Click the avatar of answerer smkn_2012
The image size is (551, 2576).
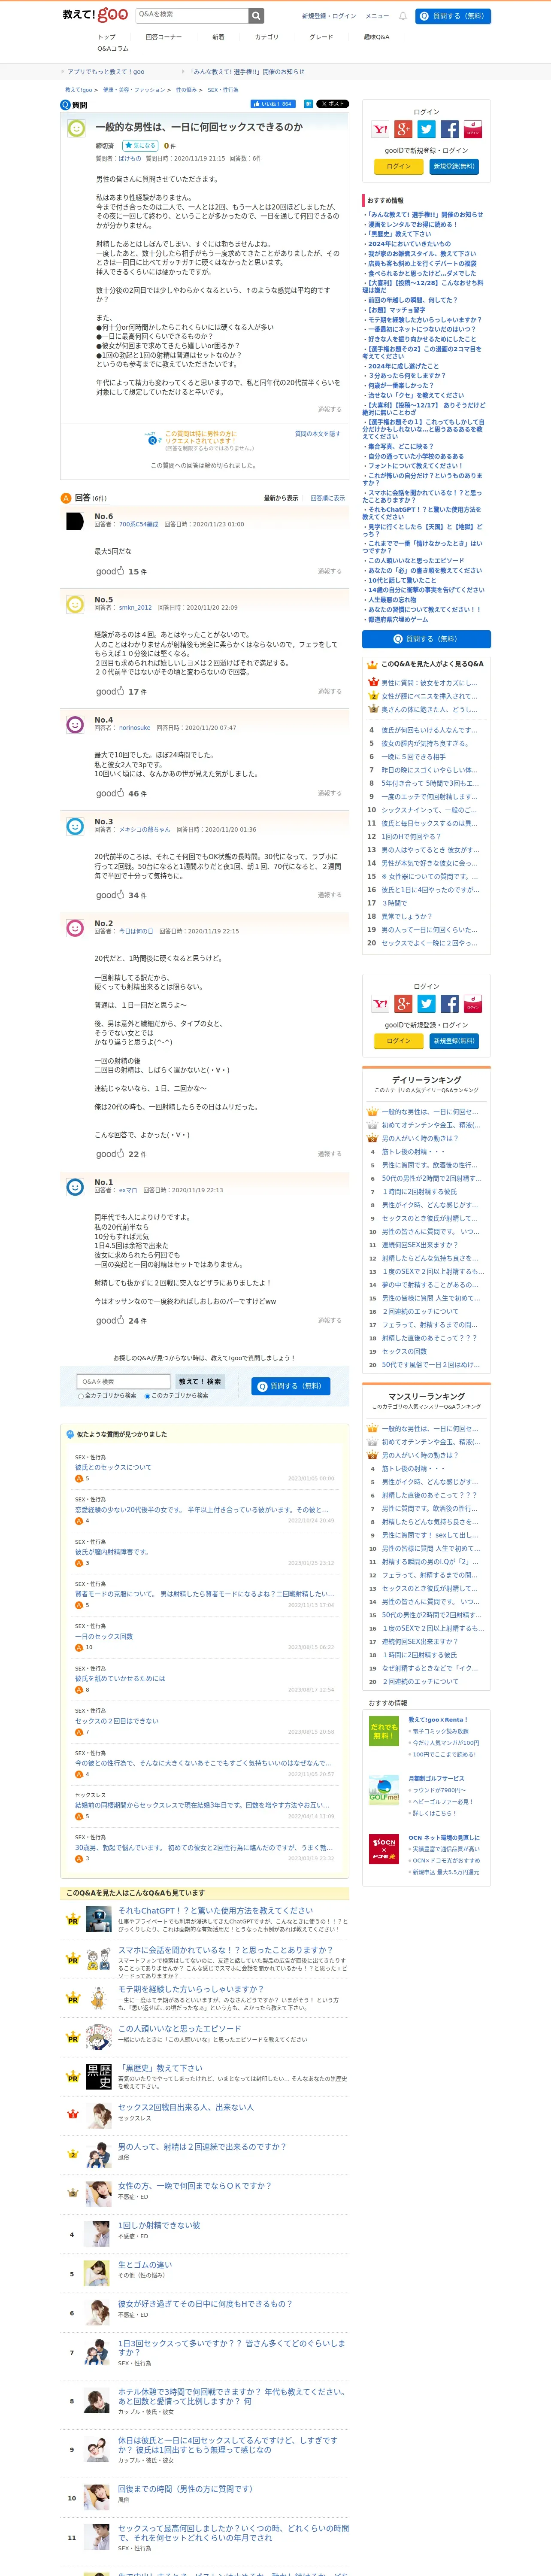(x=75, y=604)
